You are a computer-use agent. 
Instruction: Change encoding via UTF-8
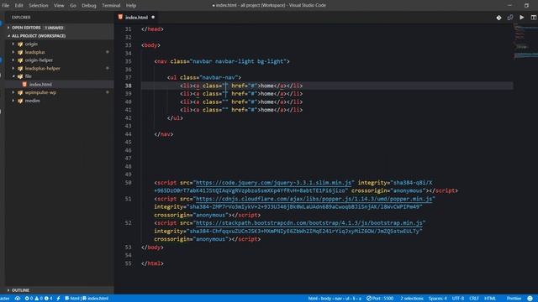click(x=457, y=299)
